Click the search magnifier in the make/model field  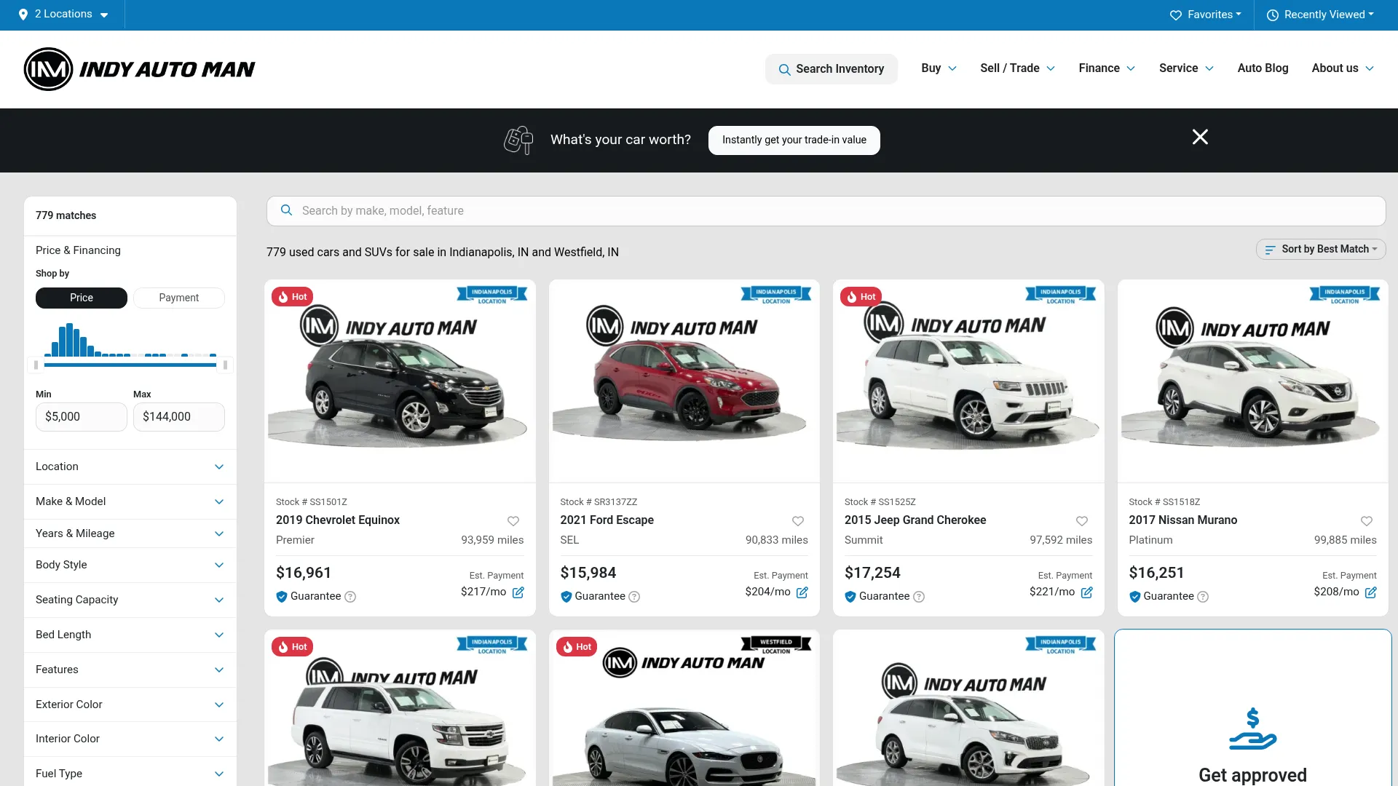[x=287, y=210]
